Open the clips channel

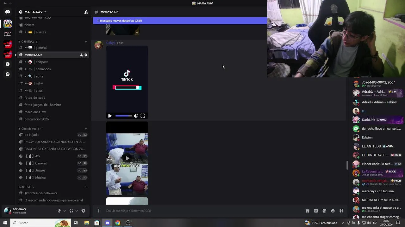(53, 90)
